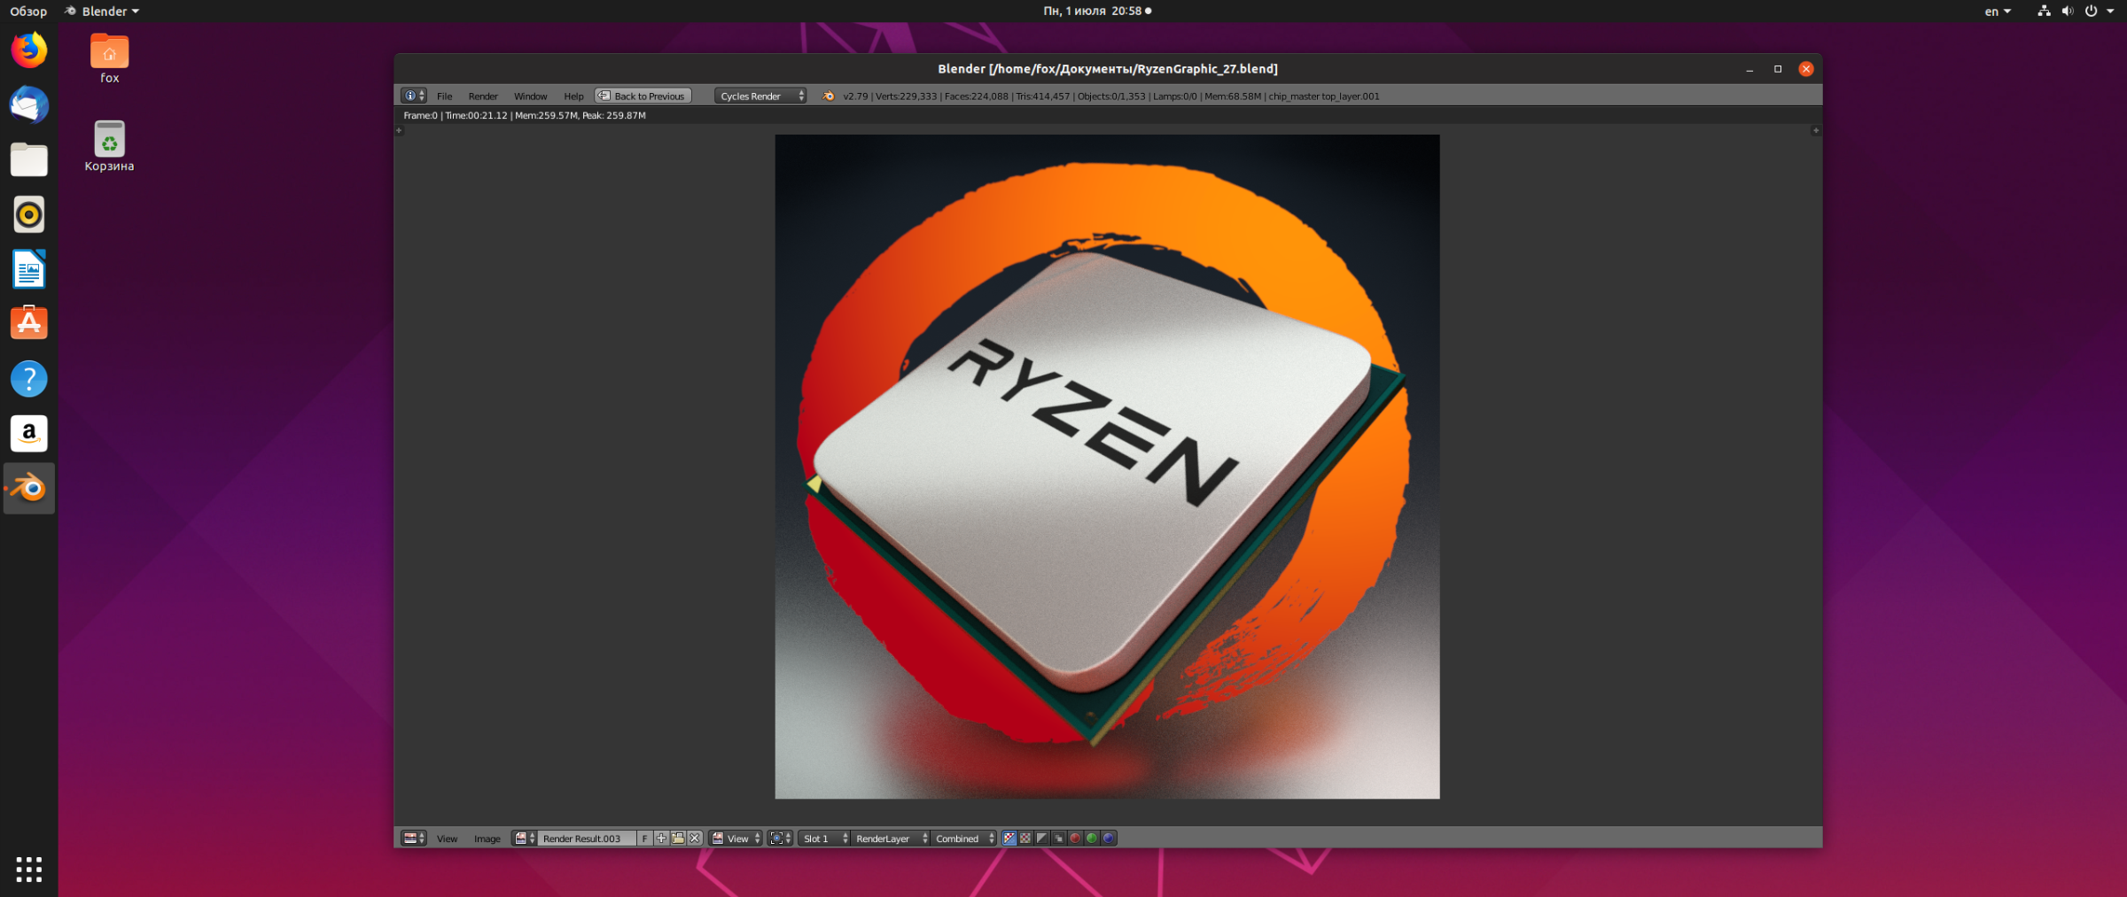The width and height of the screenshot is (2127, 897).
Task: Open the Cycles Render engine dropdown
Action: [x=760, y=97]
